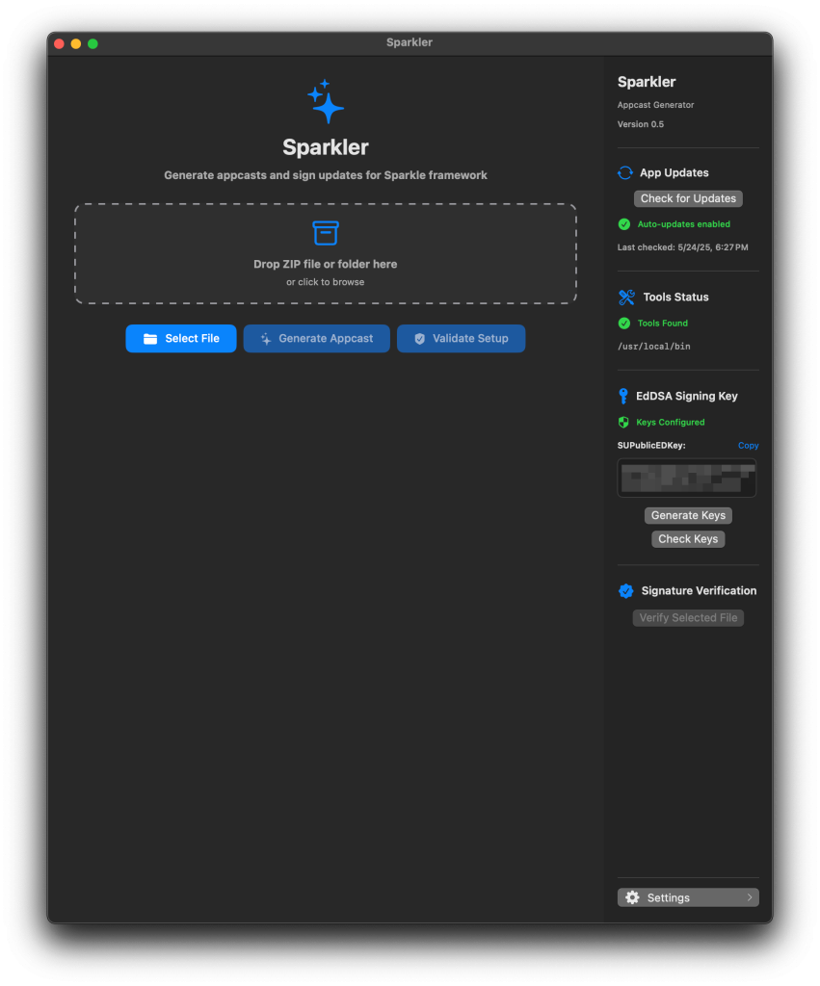Click the Appcast Generator subtitle
The height and width of the screenshot is (986, 820).
tap(656, 105)
